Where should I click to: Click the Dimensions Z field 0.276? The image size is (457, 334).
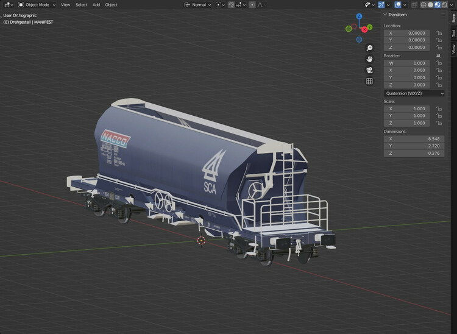[414, 154]
